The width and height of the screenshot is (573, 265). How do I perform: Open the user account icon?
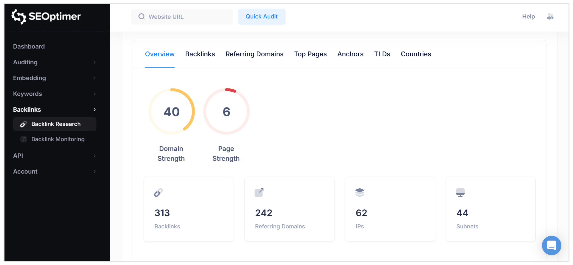tap(550, 17)
